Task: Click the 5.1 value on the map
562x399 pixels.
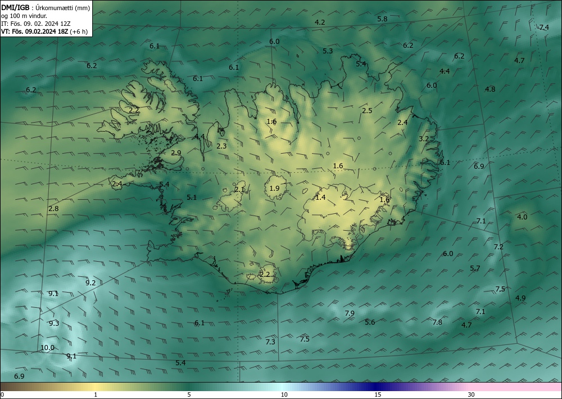Action: click(x=192, y=198)
